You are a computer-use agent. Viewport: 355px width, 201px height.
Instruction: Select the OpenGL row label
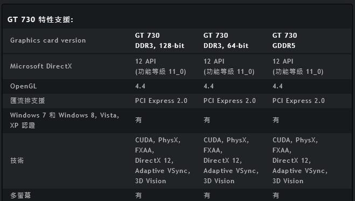pyautogui.click(x=23, y=86)
